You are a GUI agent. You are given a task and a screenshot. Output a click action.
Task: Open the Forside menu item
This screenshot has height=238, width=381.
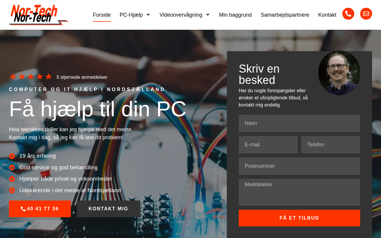point(102,15)
